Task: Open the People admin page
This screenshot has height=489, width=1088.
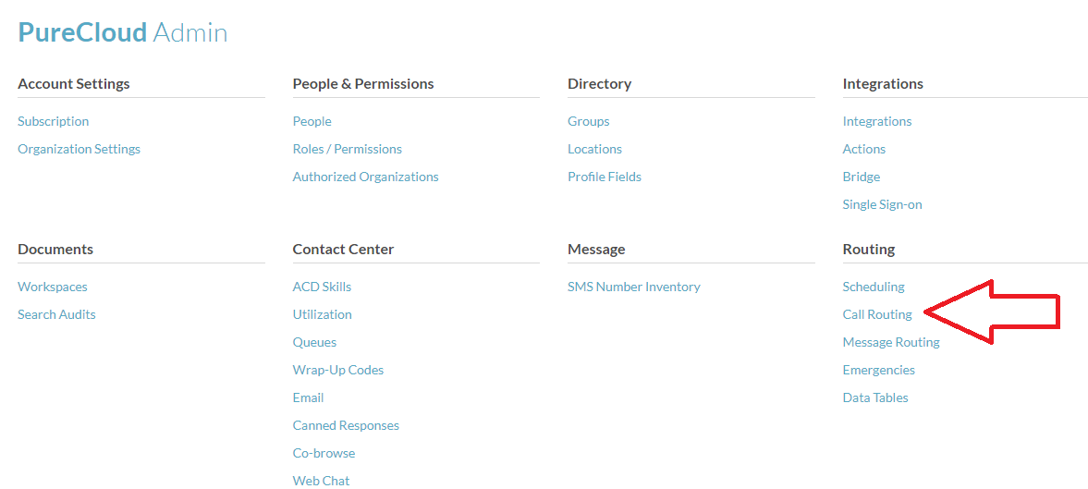Action: point(312,121)
